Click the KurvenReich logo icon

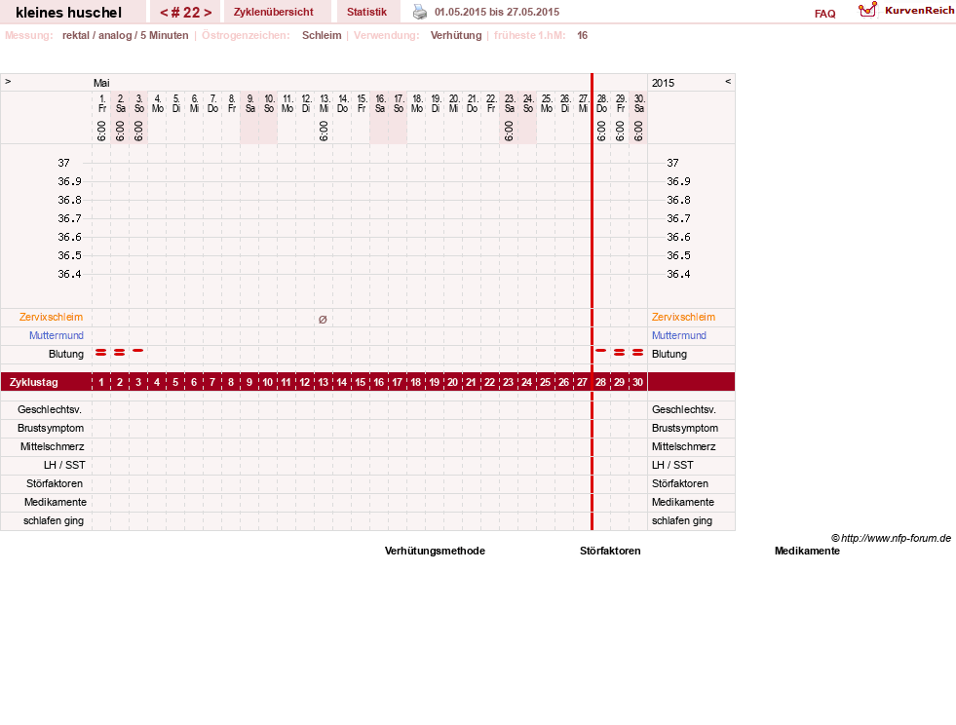pos(867,10)
